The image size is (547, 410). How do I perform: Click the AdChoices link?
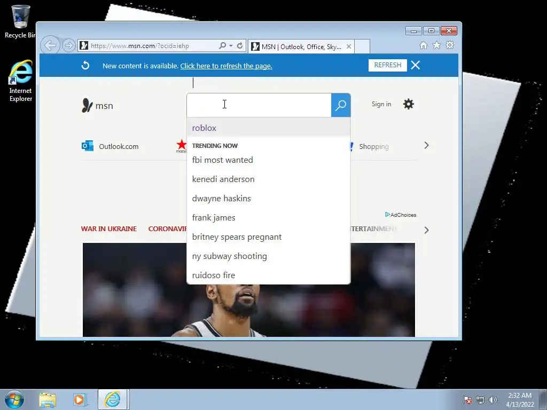401,215
